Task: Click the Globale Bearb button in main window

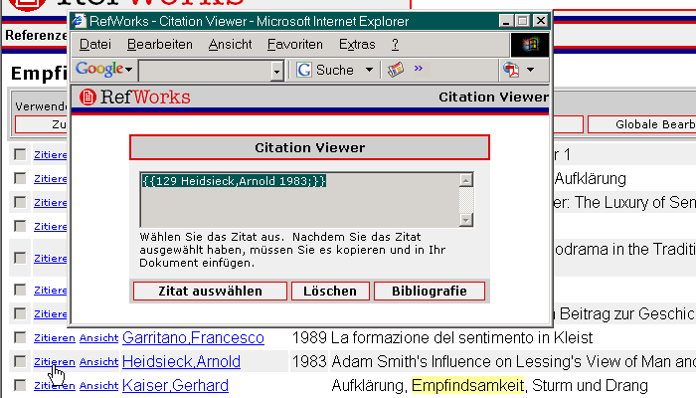Action: (x=642, y=124)
